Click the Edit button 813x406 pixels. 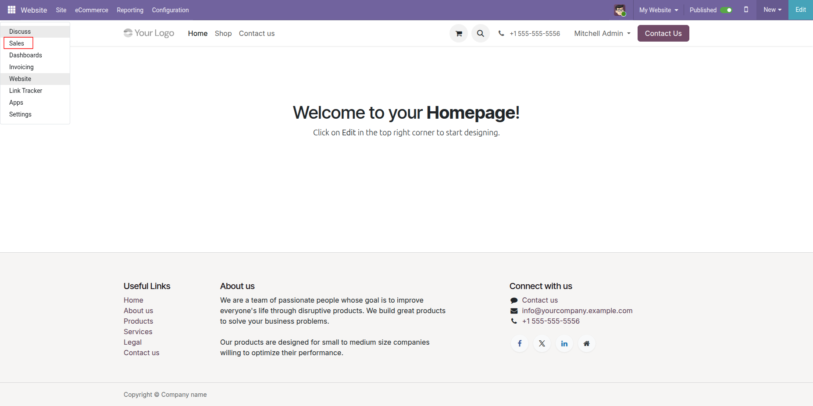[801, 10]
